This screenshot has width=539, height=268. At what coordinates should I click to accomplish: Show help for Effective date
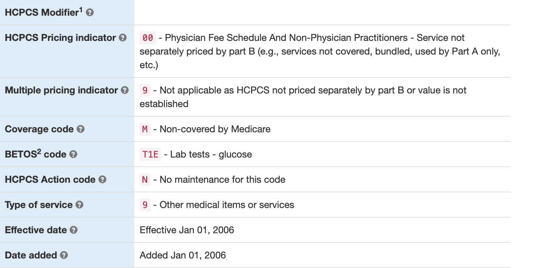pyautogui.click(x=74, y=230)
